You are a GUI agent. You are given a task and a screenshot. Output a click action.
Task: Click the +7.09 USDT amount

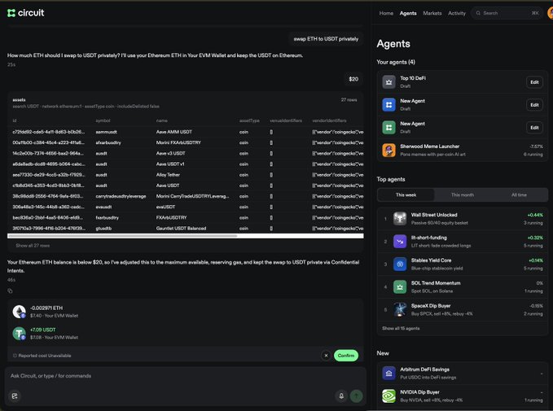pyautogui.click(x=42, y=330)
